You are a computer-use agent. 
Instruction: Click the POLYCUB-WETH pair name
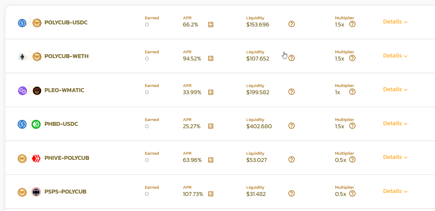point(67,56)
